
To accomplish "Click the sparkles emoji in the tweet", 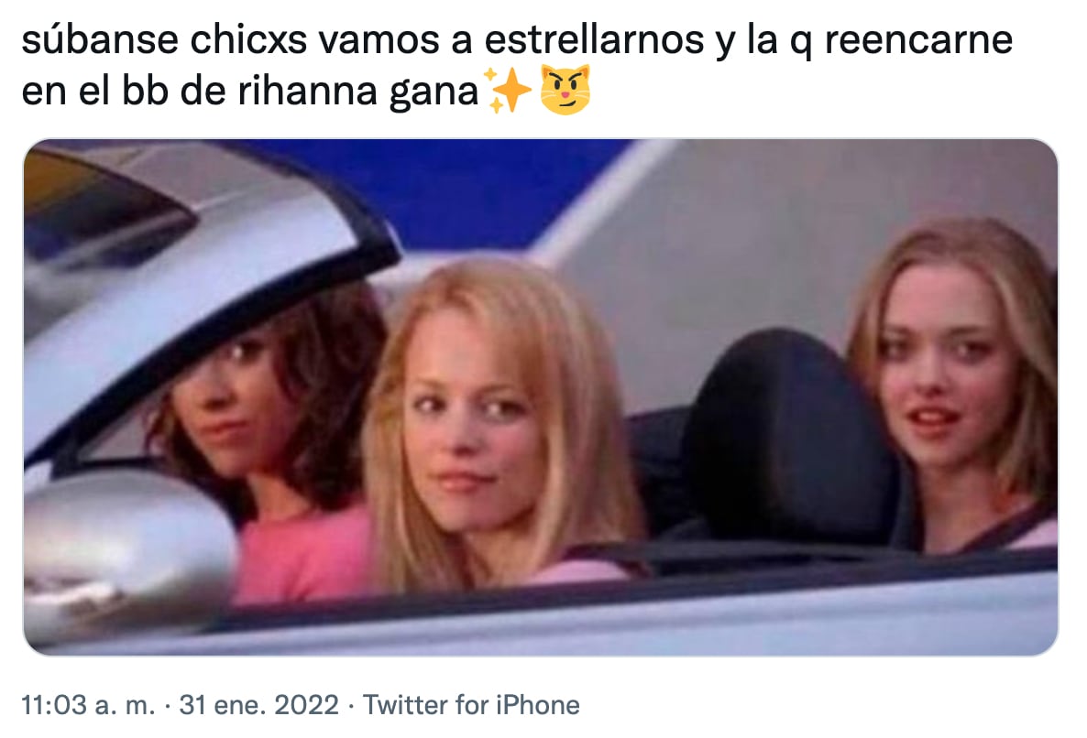I will pos(508,90).
